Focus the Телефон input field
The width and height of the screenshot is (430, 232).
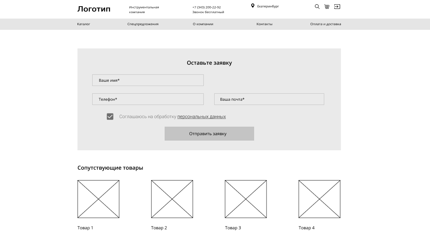click(148, 99)
